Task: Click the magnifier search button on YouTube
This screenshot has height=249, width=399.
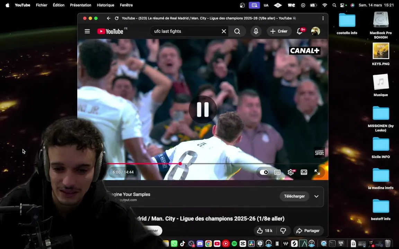Action: (x=237, y=31)
